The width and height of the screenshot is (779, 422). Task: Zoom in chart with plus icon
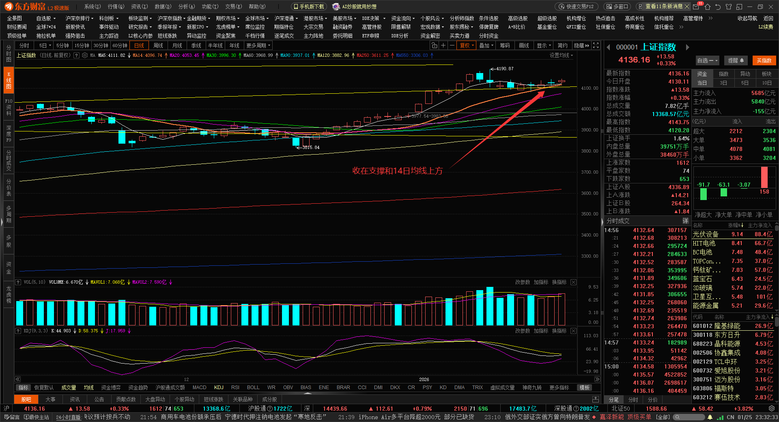[x=443, y=45]
